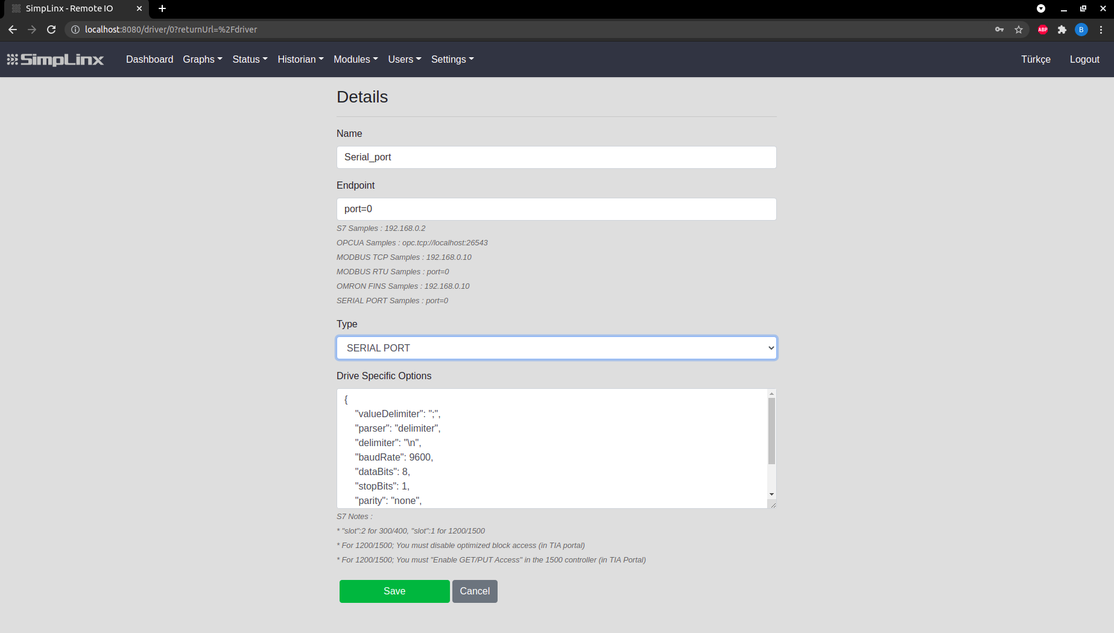The width and height of the screenshot is (1114, 633).
Task: Click the 'MODBUS RTU Samples' hint text
Action: (x=393, y=272)
